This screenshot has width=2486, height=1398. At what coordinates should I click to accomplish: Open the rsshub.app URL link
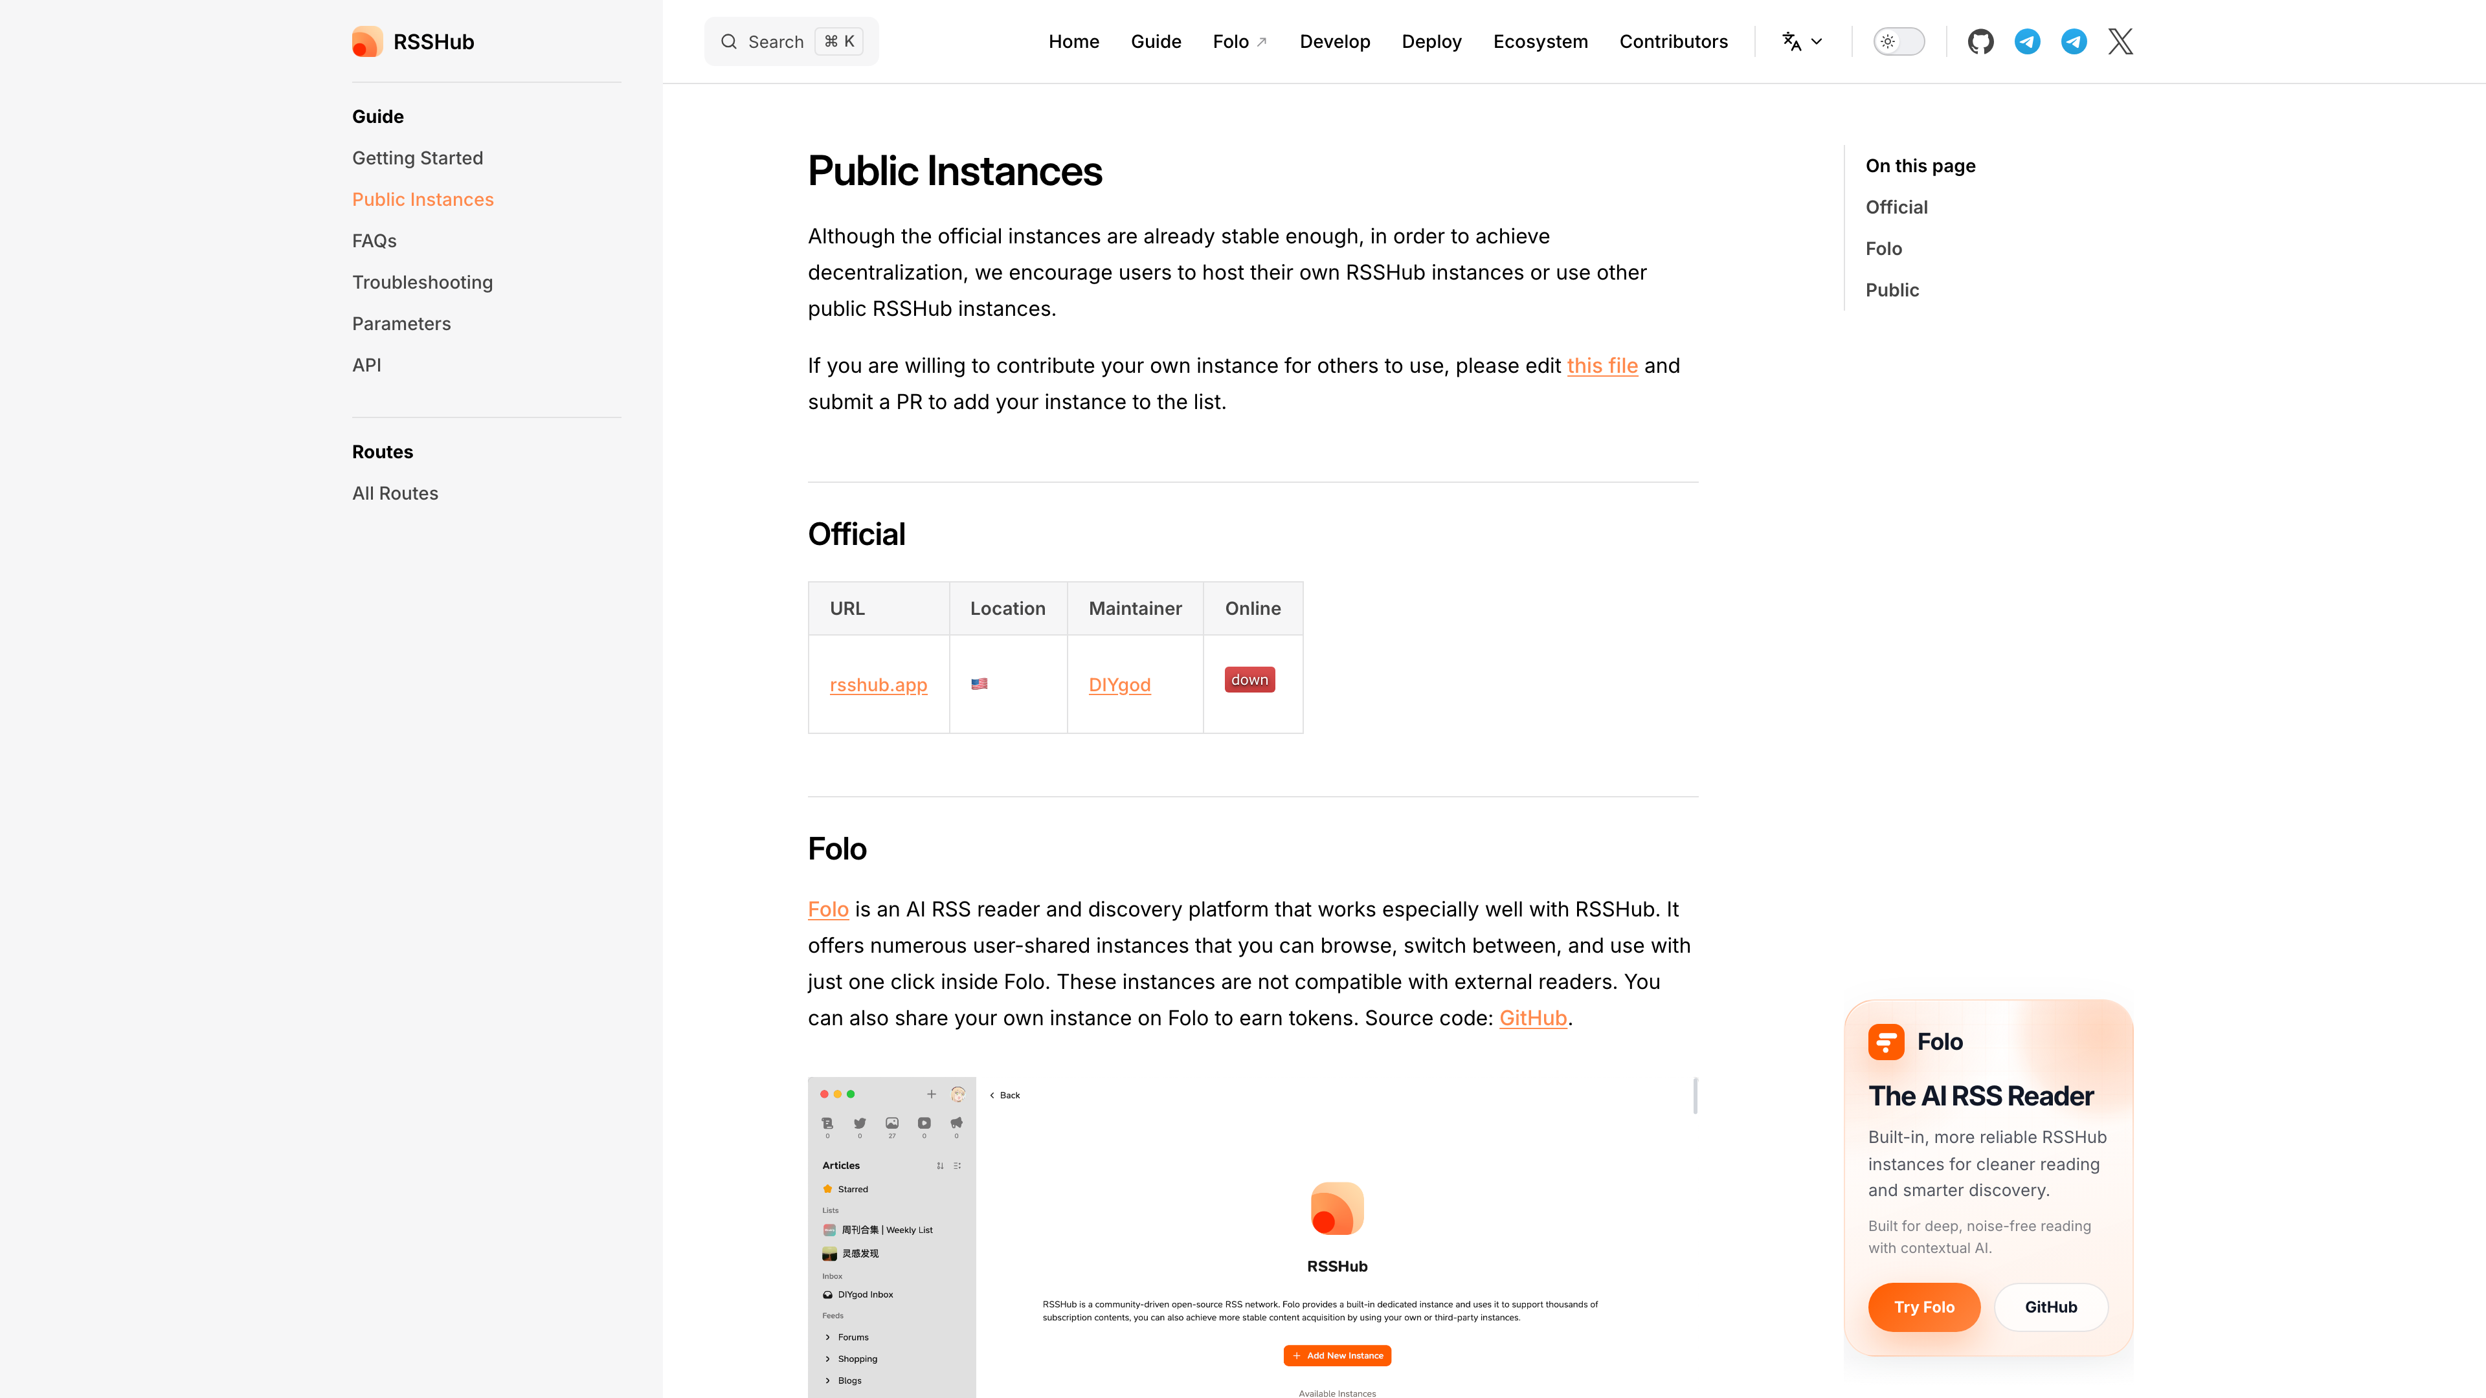coord(879,685)
